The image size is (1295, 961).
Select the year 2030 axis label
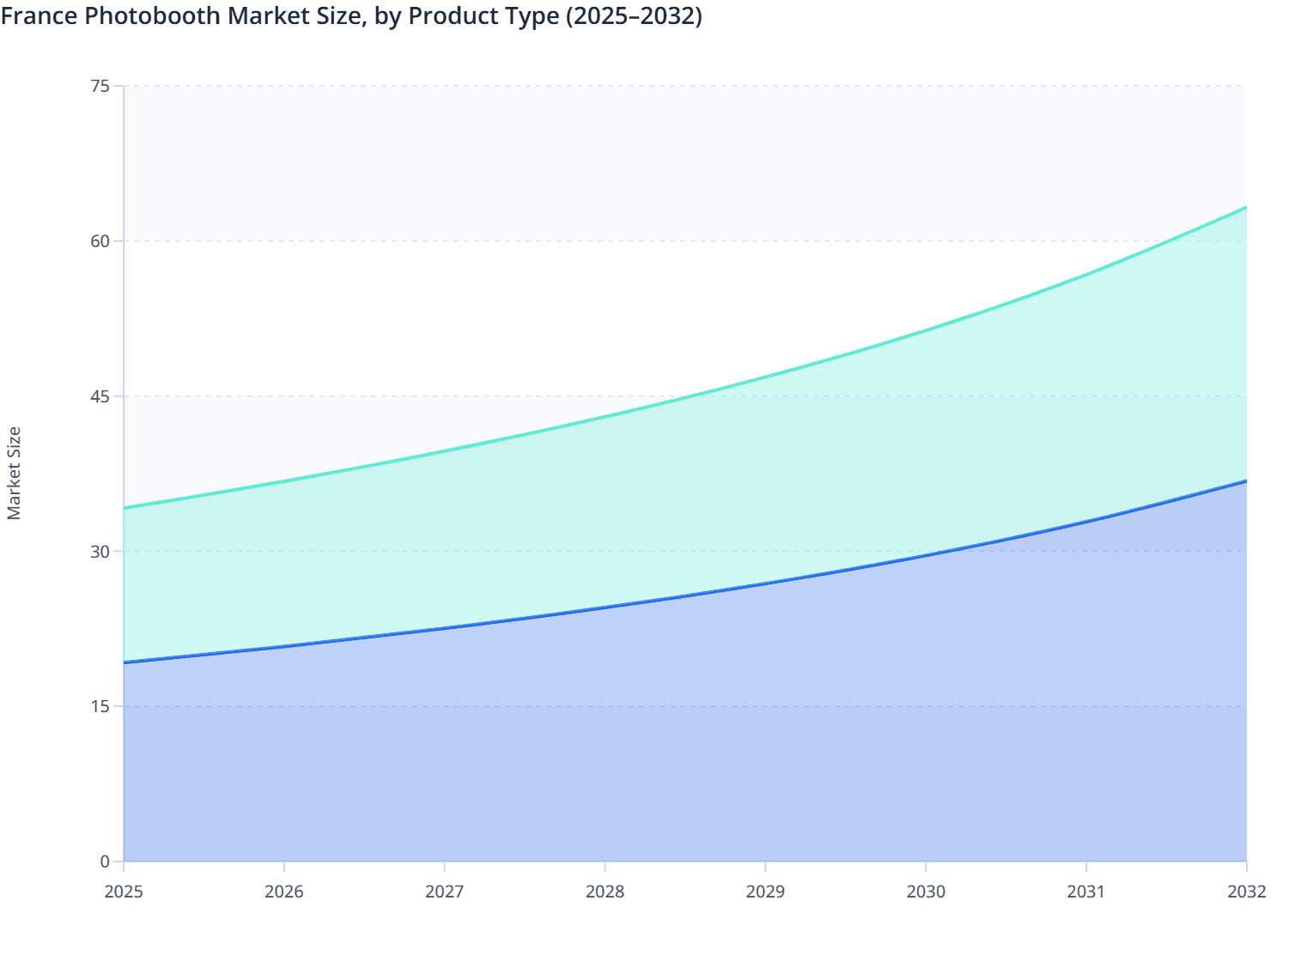click(926, 892)
